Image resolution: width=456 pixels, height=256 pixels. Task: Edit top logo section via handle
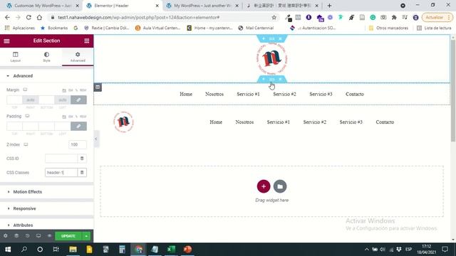(271, 38)
